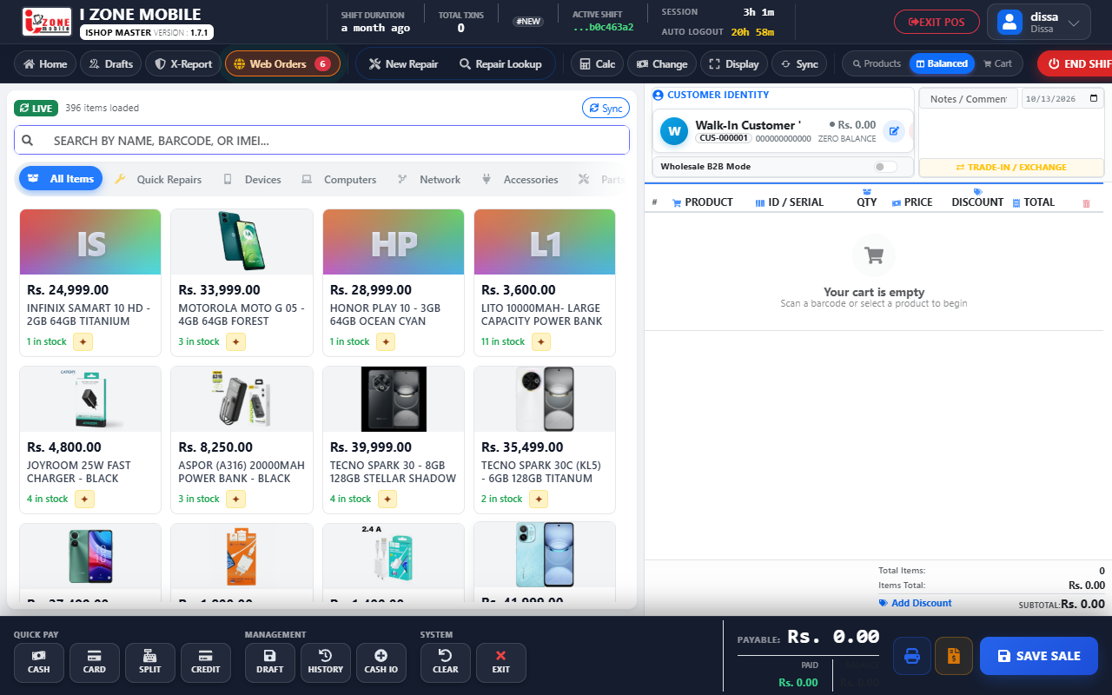Click the Add Discount link
Image resolution: width=1112 pixels, height=695 pixels.
(x=915, y=603)
